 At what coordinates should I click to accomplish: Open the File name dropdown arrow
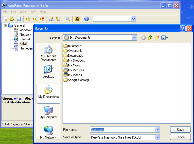(157, 130)
